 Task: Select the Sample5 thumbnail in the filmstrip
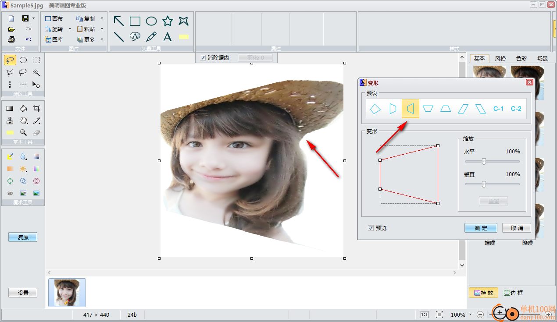pos(67,292)
